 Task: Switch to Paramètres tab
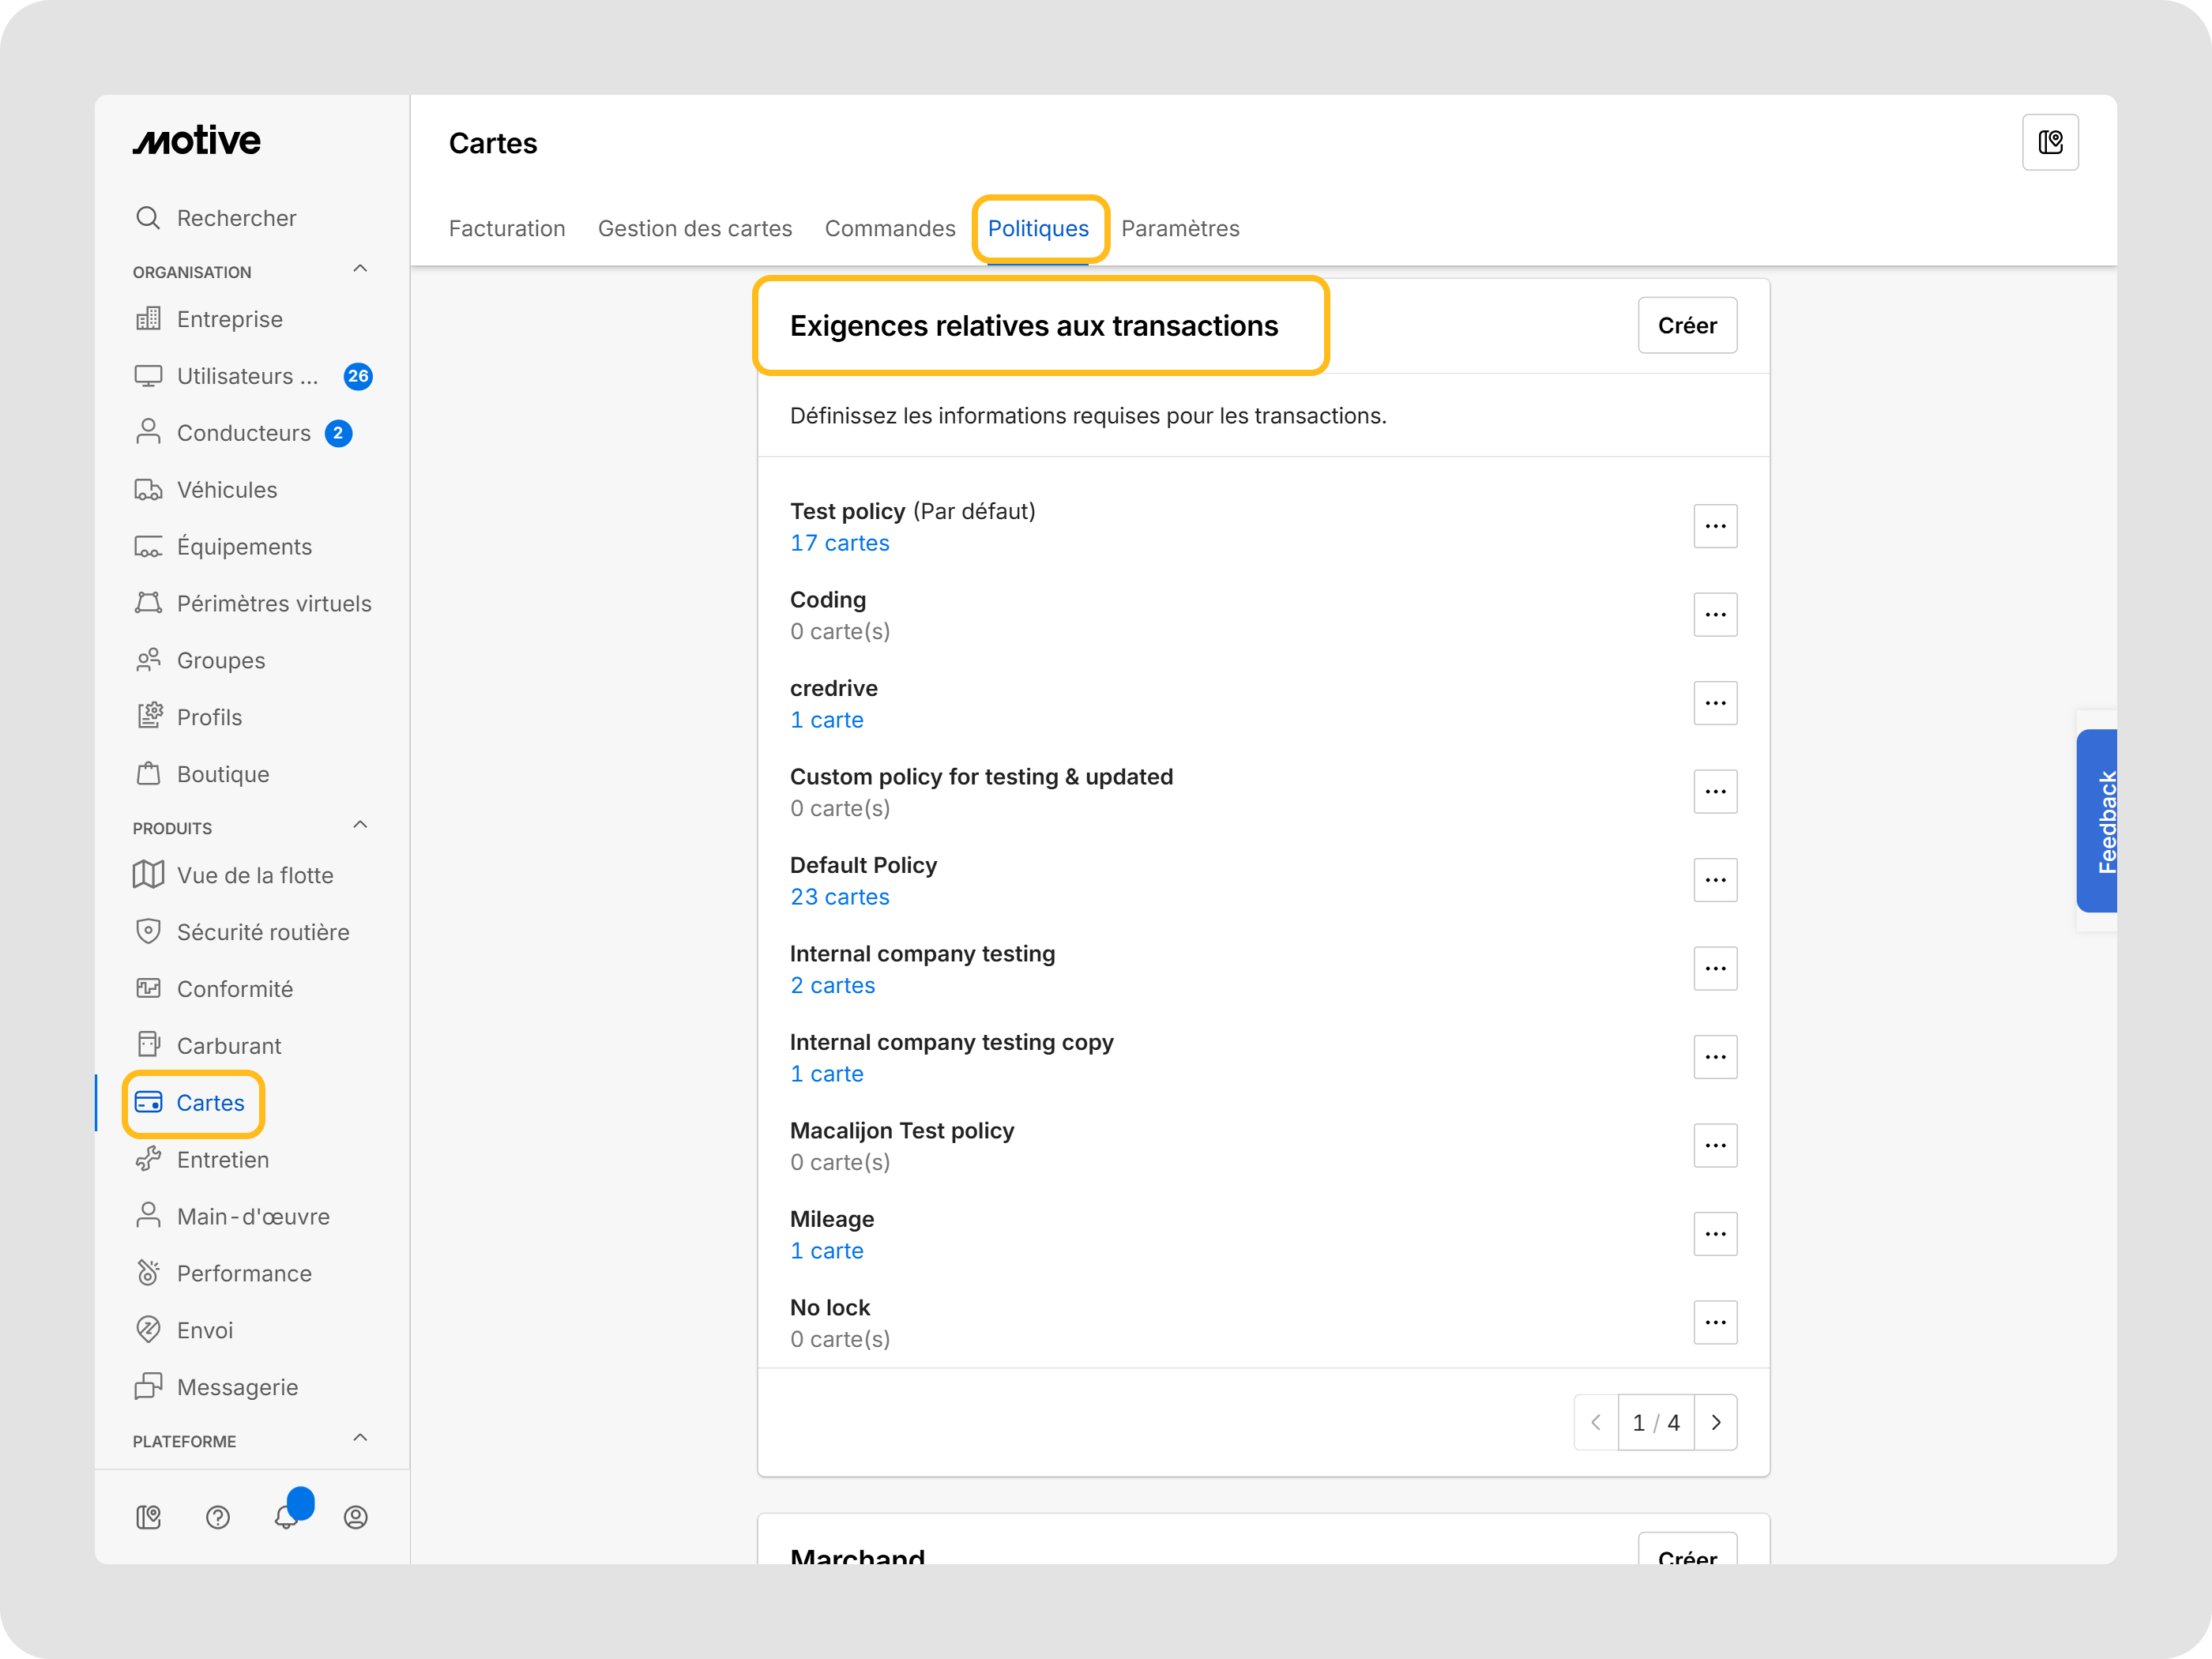pyautogui.click(x=1180, y=229)
